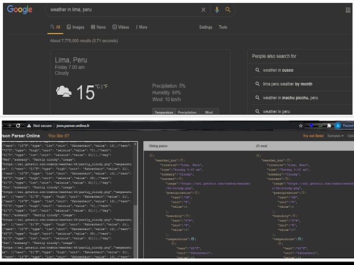
Task: Switch to the News tab
Action: coord(98,27)
